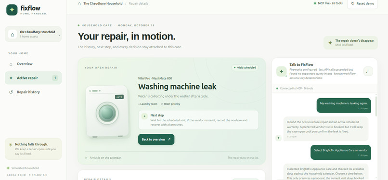Viewport: 388px width, 180px height.
Task: Select Active repair in sidebar
Action: click(33, 78)
